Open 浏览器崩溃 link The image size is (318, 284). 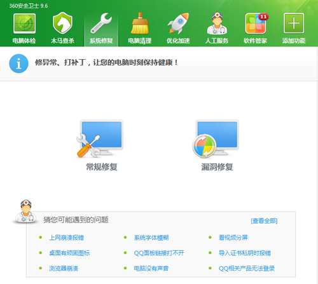[64, 269]
